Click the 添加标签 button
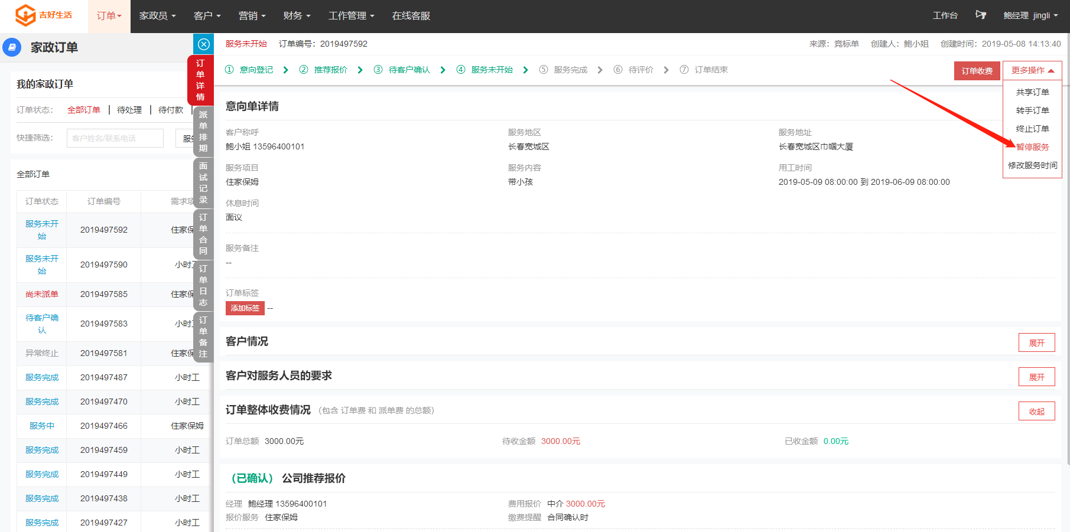This screenshot has height=532, width=1070. coord(245,308)
